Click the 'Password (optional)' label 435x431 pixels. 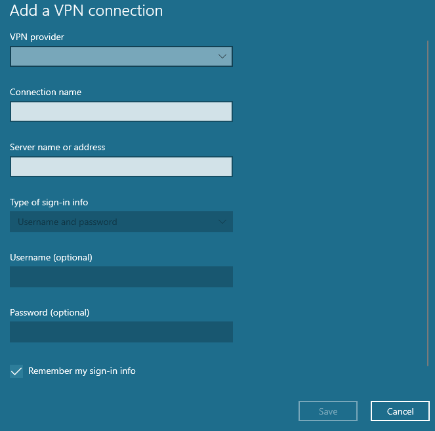pyautogui.click(x=49, y=312)
